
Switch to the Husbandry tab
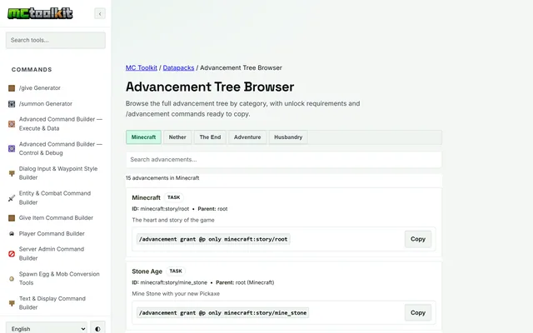(x=288, y=137)
